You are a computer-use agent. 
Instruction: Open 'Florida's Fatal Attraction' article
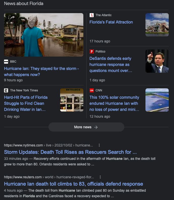111,22
